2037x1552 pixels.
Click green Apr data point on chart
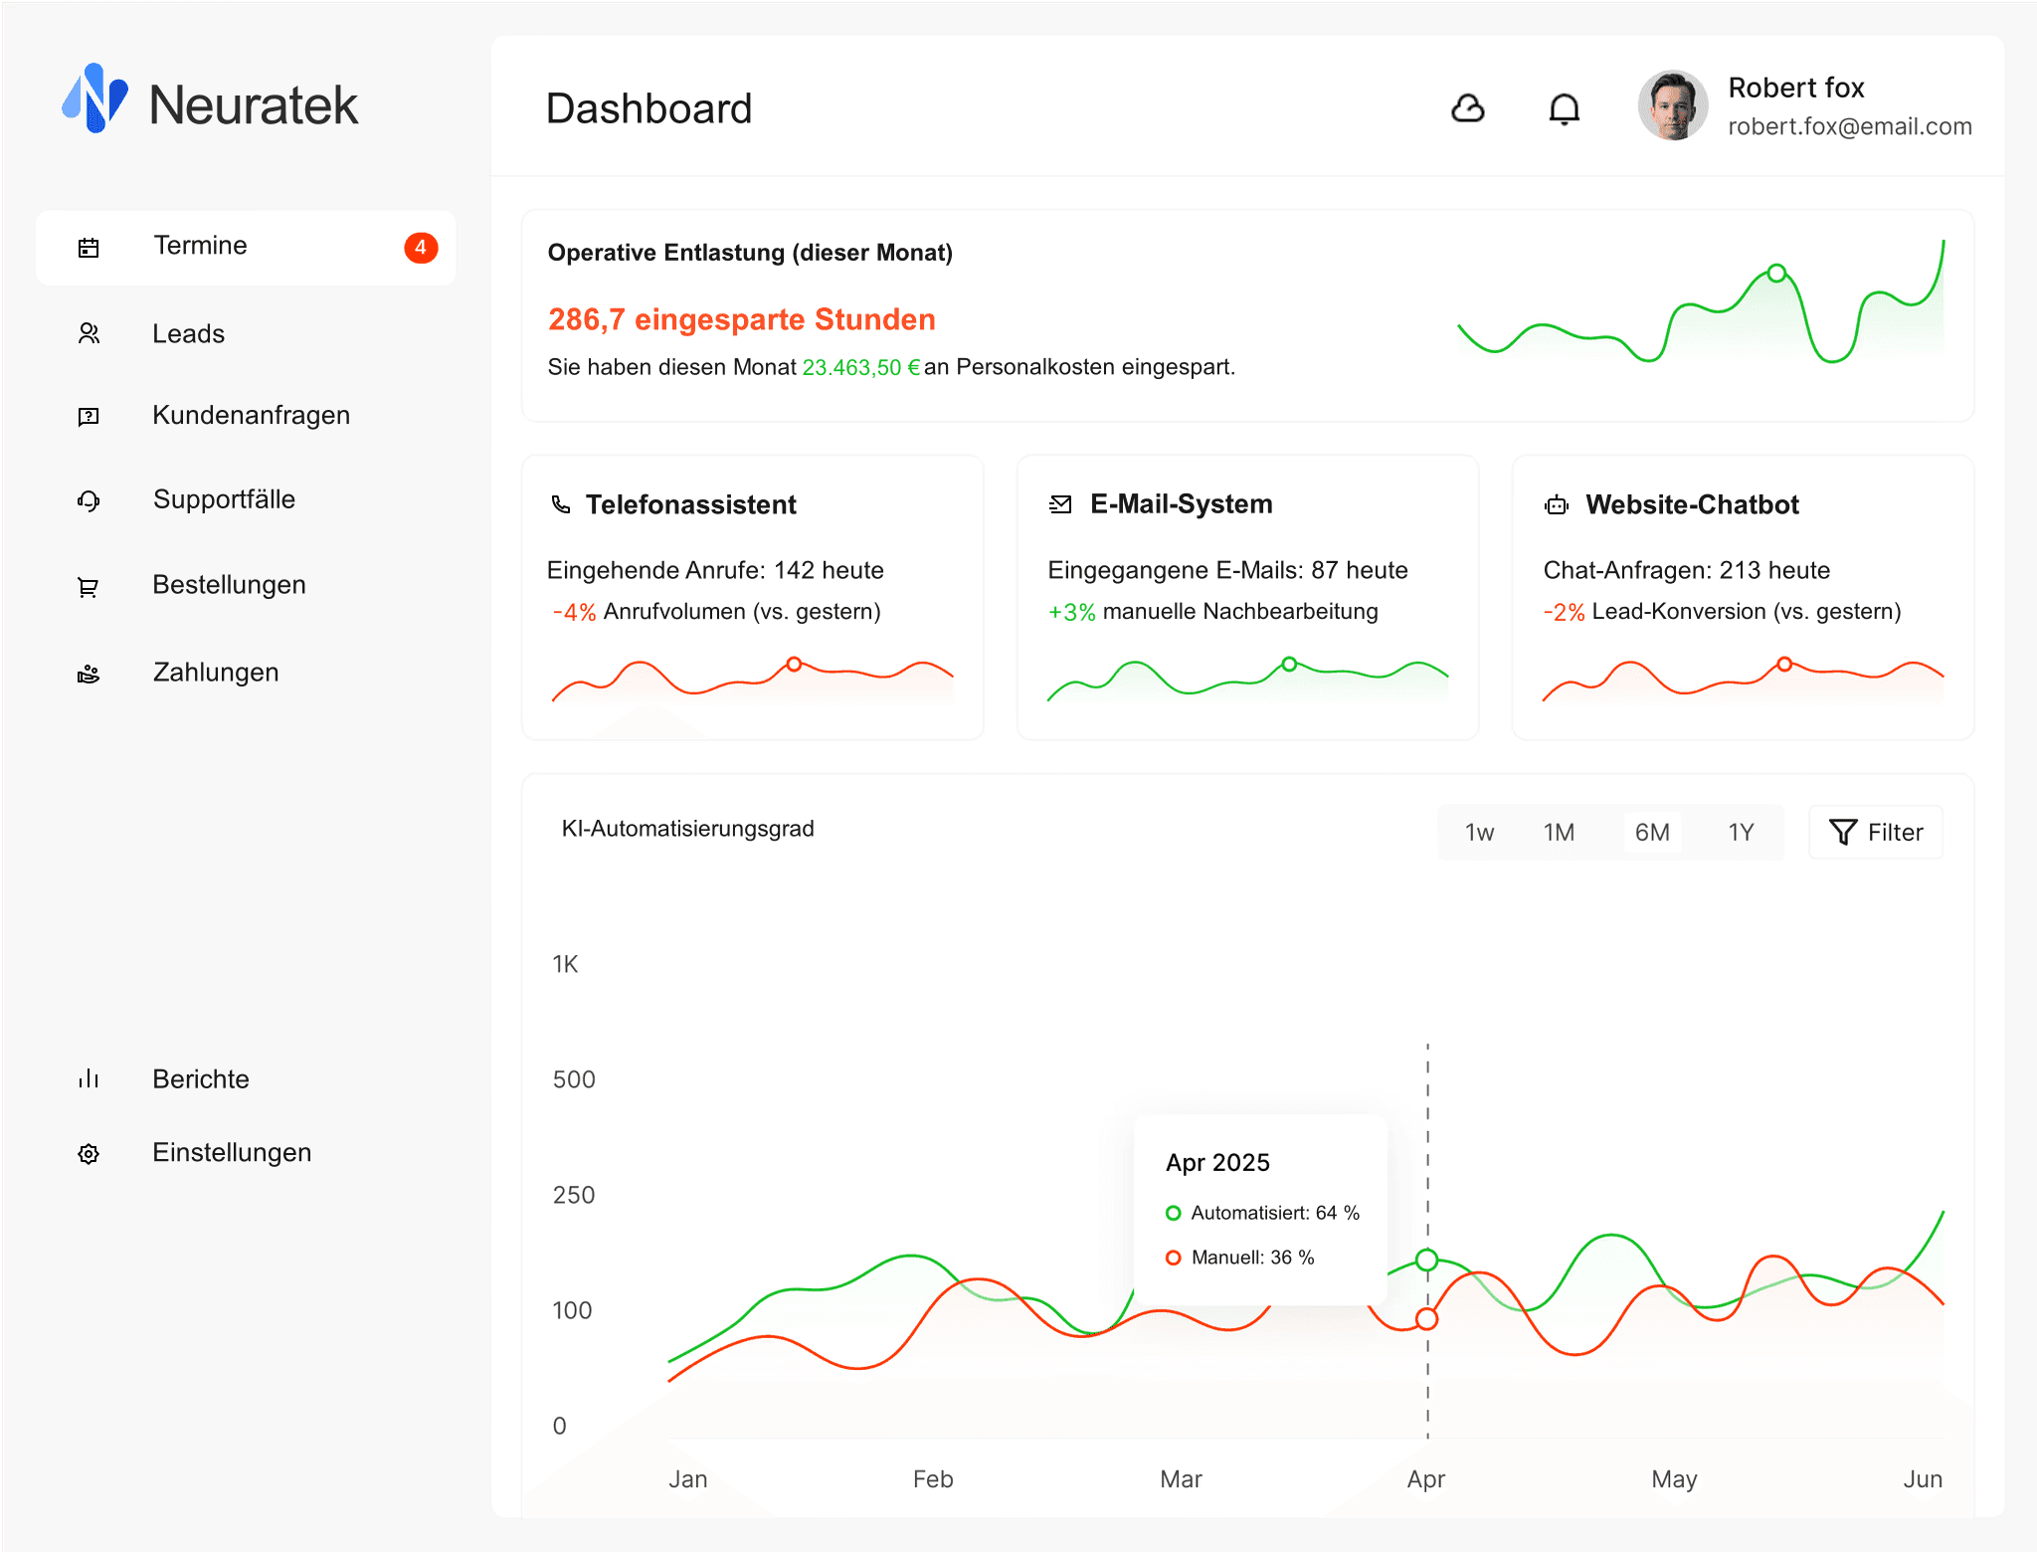[x=1426, y=1260]
